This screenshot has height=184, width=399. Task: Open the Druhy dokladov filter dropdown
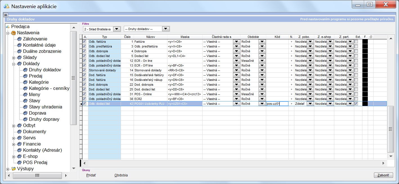166,29
